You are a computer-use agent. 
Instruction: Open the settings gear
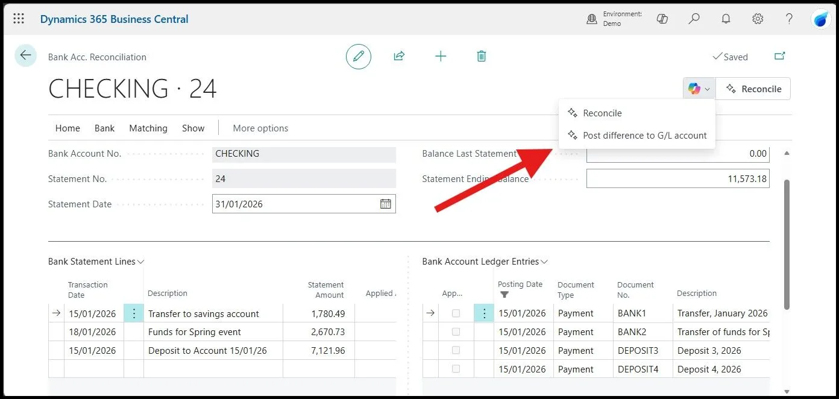(x=758, y=19)
